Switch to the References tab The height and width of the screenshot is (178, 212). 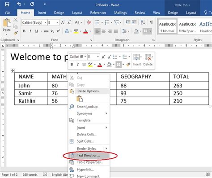coord(98,13)
